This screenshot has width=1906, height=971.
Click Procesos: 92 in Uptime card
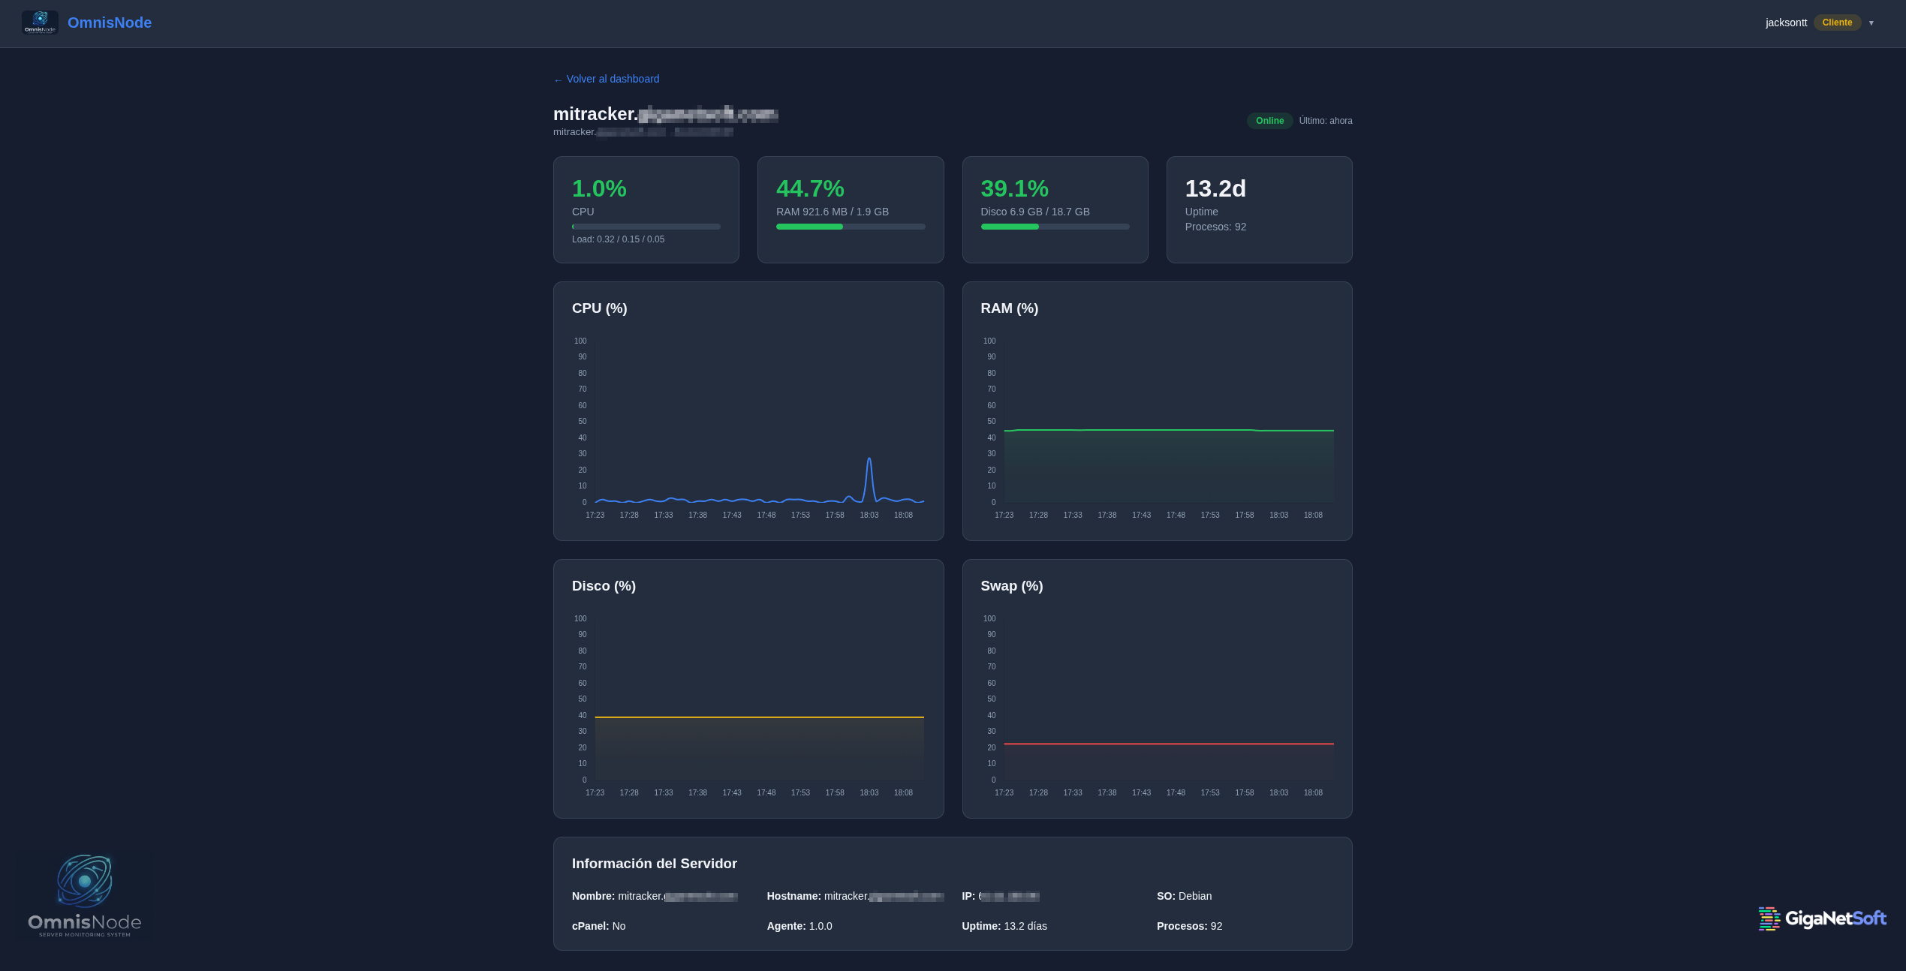pyautogui.click(x=1215, y=227)
